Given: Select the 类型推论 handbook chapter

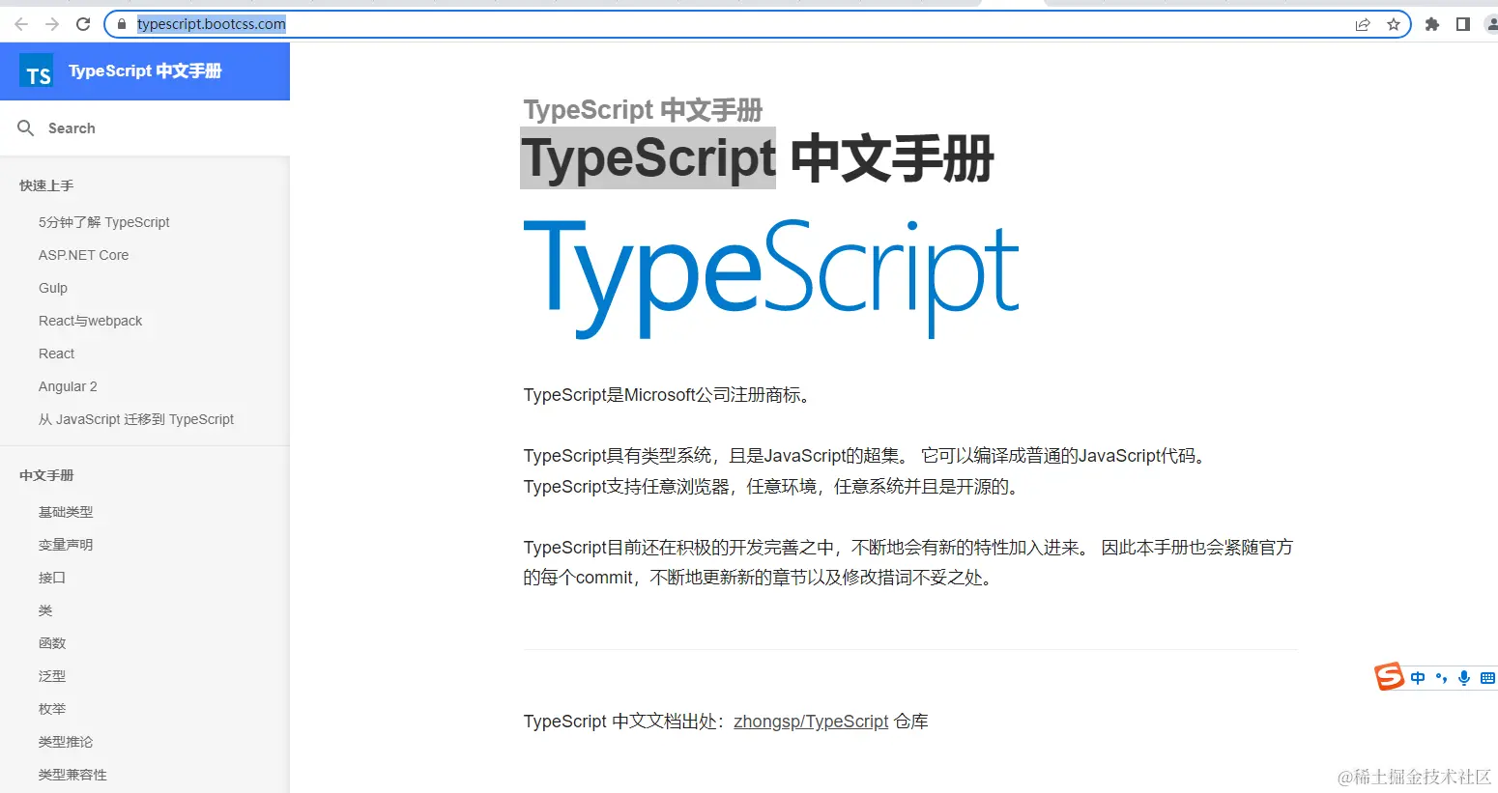Looking at the screenshot, I should [x=66, y=742].
